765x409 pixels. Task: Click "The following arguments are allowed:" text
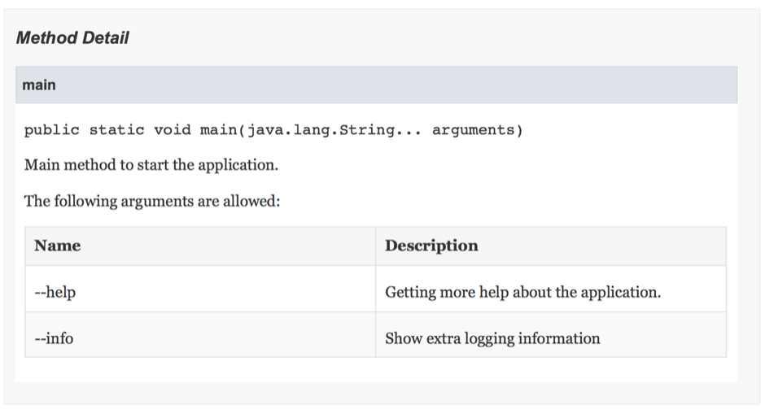[x=152, y=201]
